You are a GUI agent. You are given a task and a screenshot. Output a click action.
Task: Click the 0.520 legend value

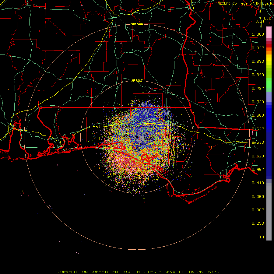pyautogui.click(x=258, y=156)
